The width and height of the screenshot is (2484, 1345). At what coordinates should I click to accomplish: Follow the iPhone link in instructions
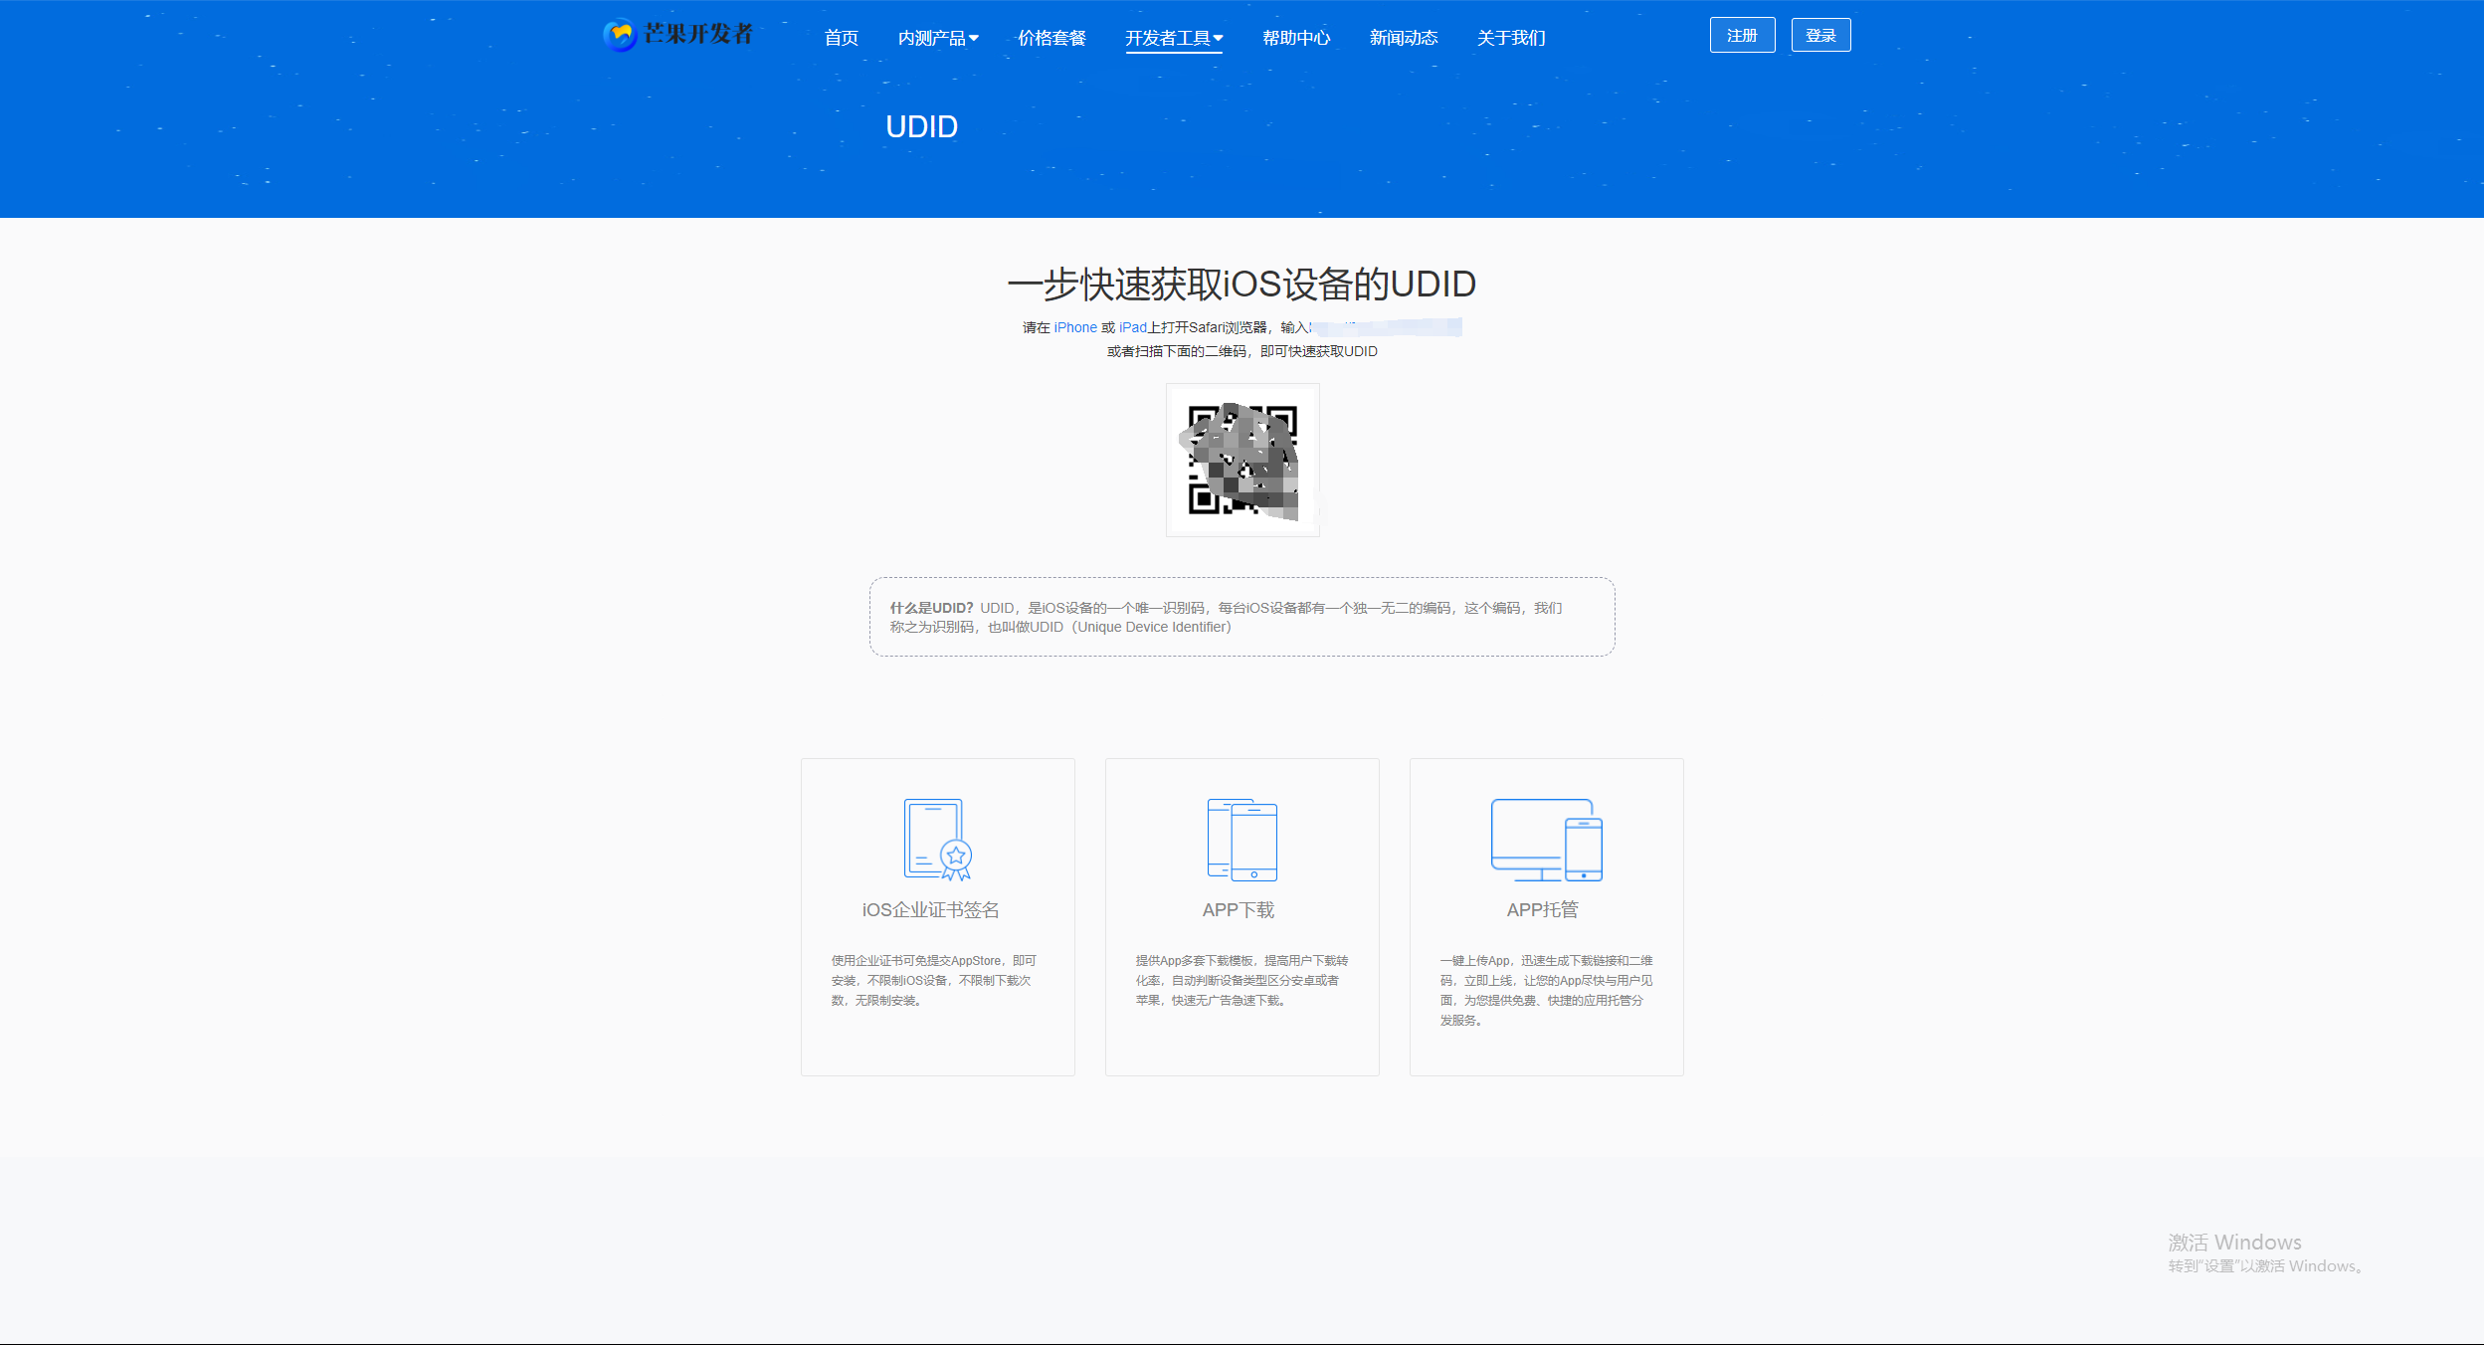point(1075,327)
